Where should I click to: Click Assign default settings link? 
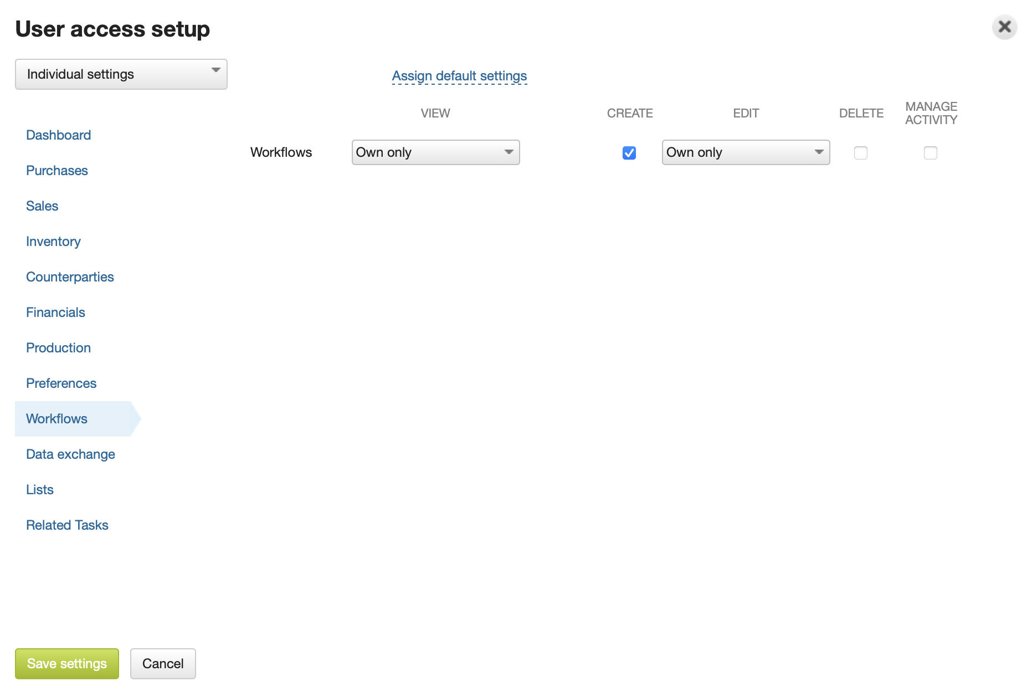tap(459, 76)
